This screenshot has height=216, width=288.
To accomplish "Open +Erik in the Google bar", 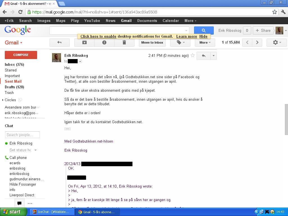I will (9, 21).
